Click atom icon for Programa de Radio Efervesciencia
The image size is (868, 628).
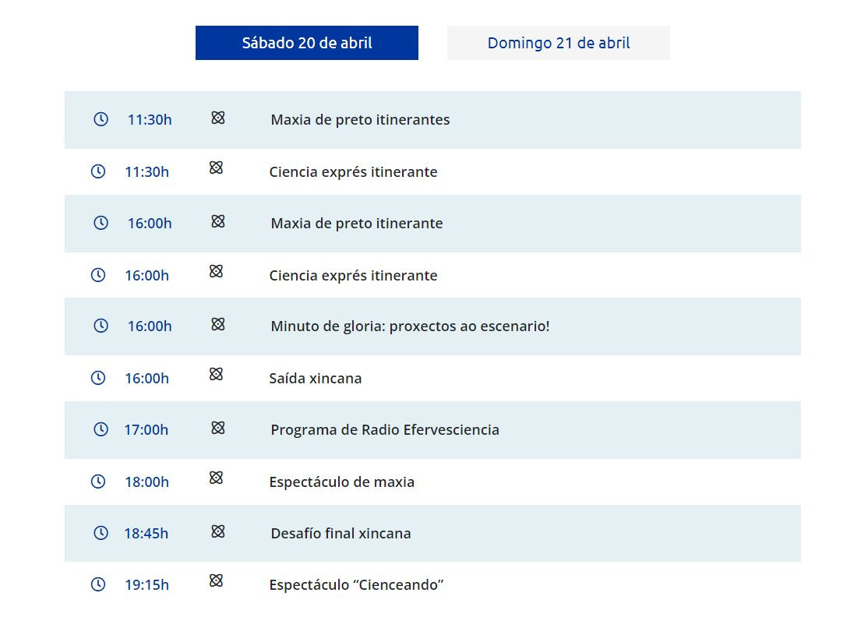click(x=218, y=428)
